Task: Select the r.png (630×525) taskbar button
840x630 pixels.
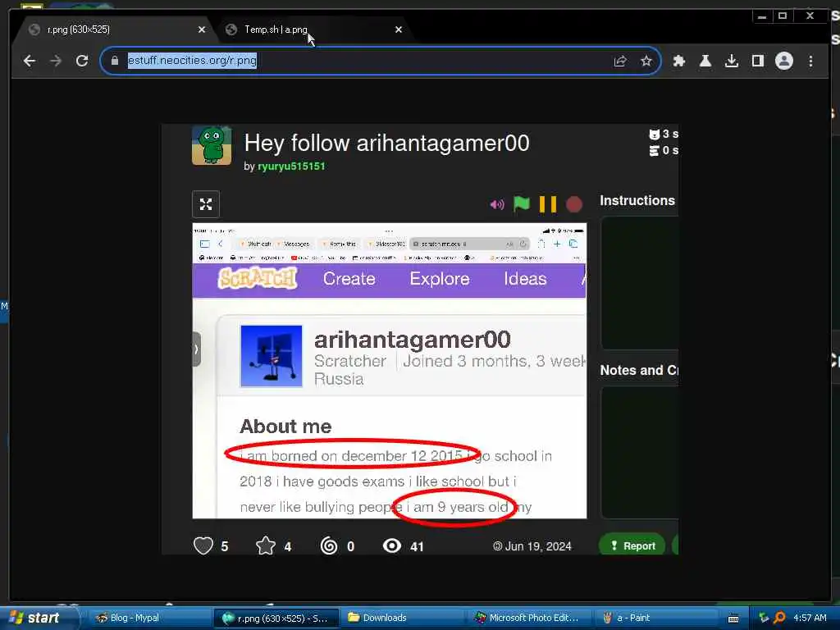Action: [x=276, y=618]
